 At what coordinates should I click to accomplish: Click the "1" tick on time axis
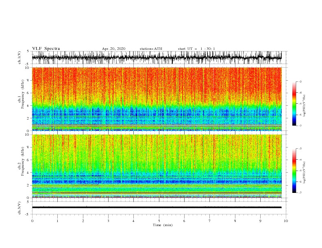(x=57, y=221)
